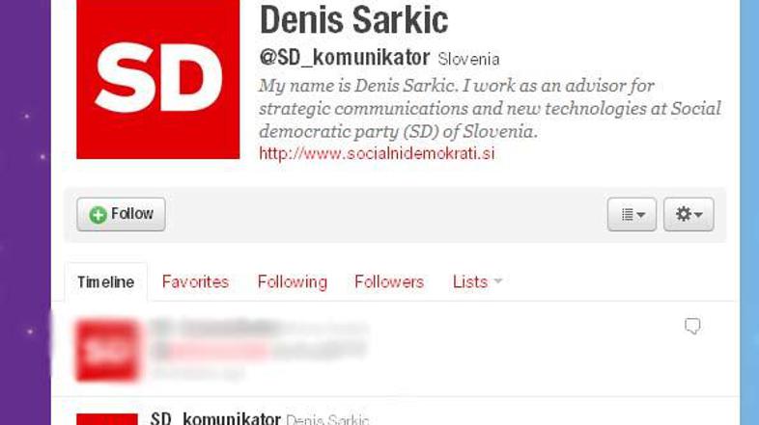
Task: Click the small arrow beside Lists
Action: click(498, 280)
